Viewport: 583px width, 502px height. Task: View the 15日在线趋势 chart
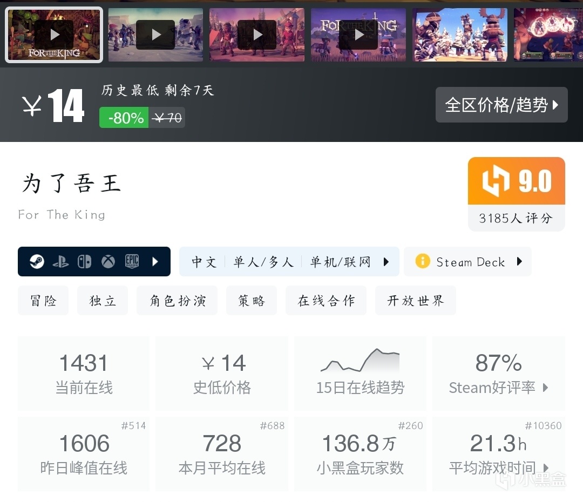(360, 374)
